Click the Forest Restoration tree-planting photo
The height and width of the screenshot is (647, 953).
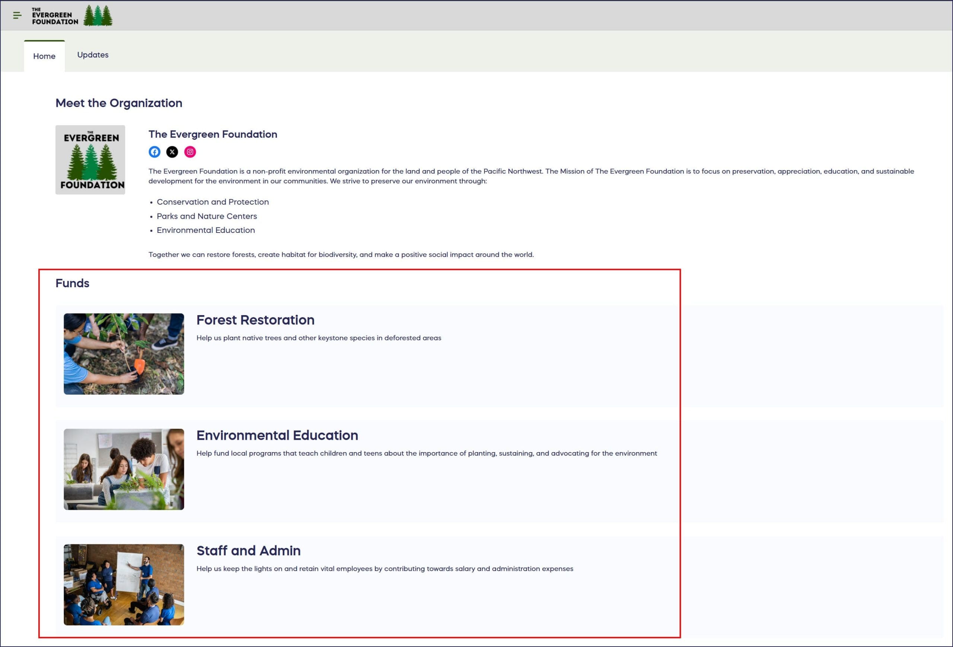coord(124,354)
